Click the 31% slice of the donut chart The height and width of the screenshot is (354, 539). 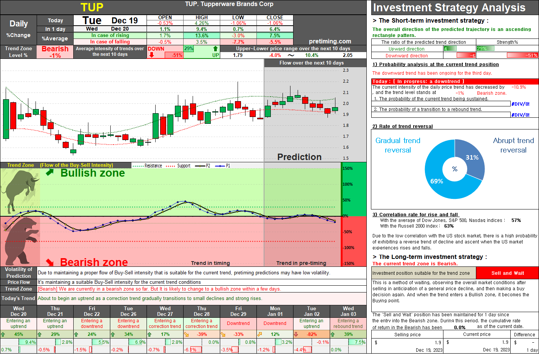[x=472, y=157]
